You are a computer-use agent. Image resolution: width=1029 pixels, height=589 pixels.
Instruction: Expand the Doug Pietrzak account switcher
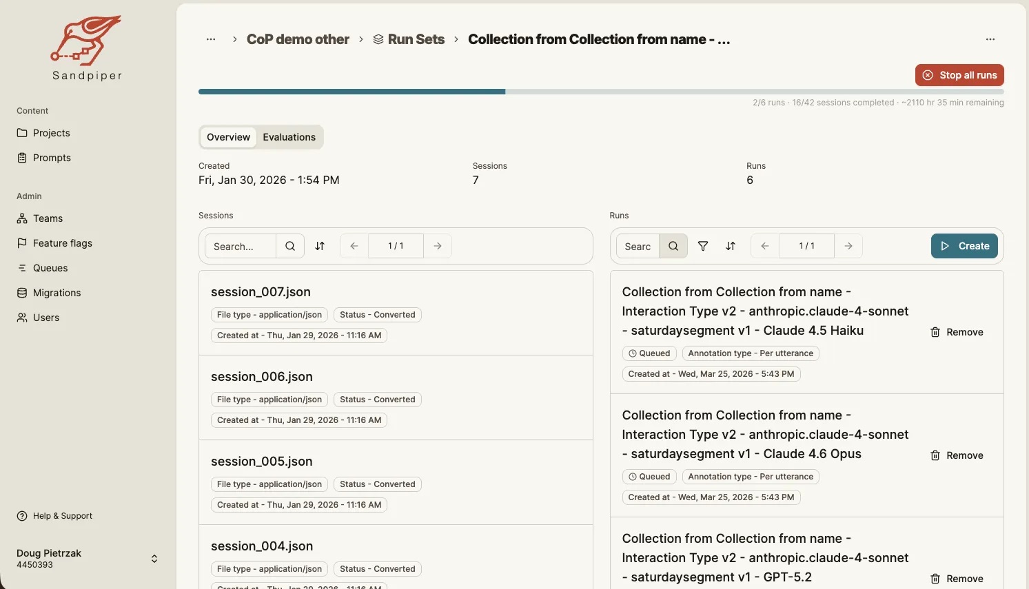coord(88,559)
